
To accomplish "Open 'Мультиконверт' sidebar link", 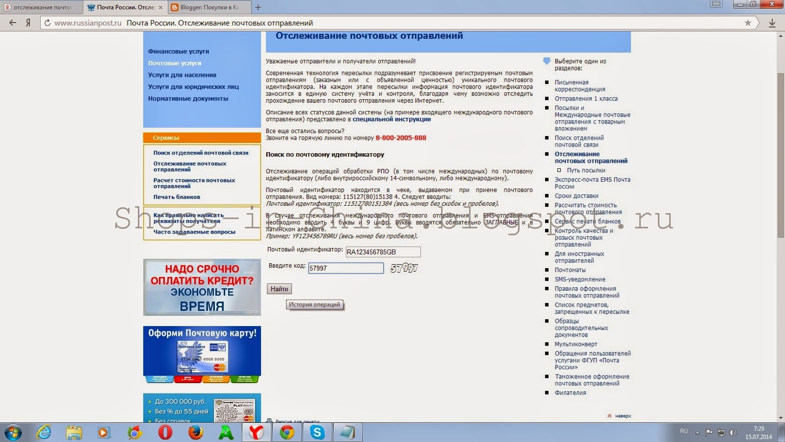I will click(x=576, y=344).
